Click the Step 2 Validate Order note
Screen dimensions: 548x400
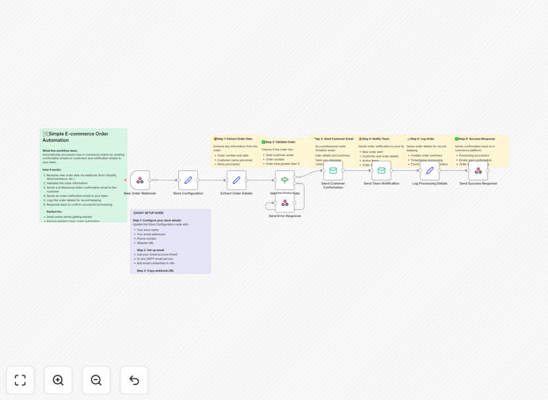285,153
